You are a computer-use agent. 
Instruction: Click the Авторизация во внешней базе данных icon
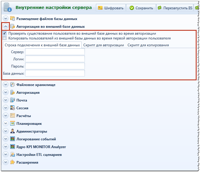point(13,26)
